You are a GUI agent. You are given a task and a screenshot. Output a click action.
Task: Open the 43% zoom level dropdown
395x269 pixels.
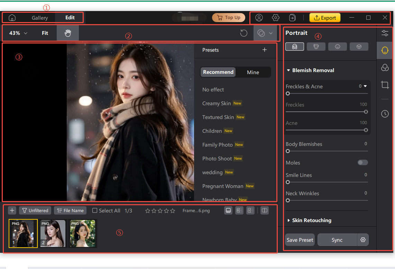[x=17, y=33]
